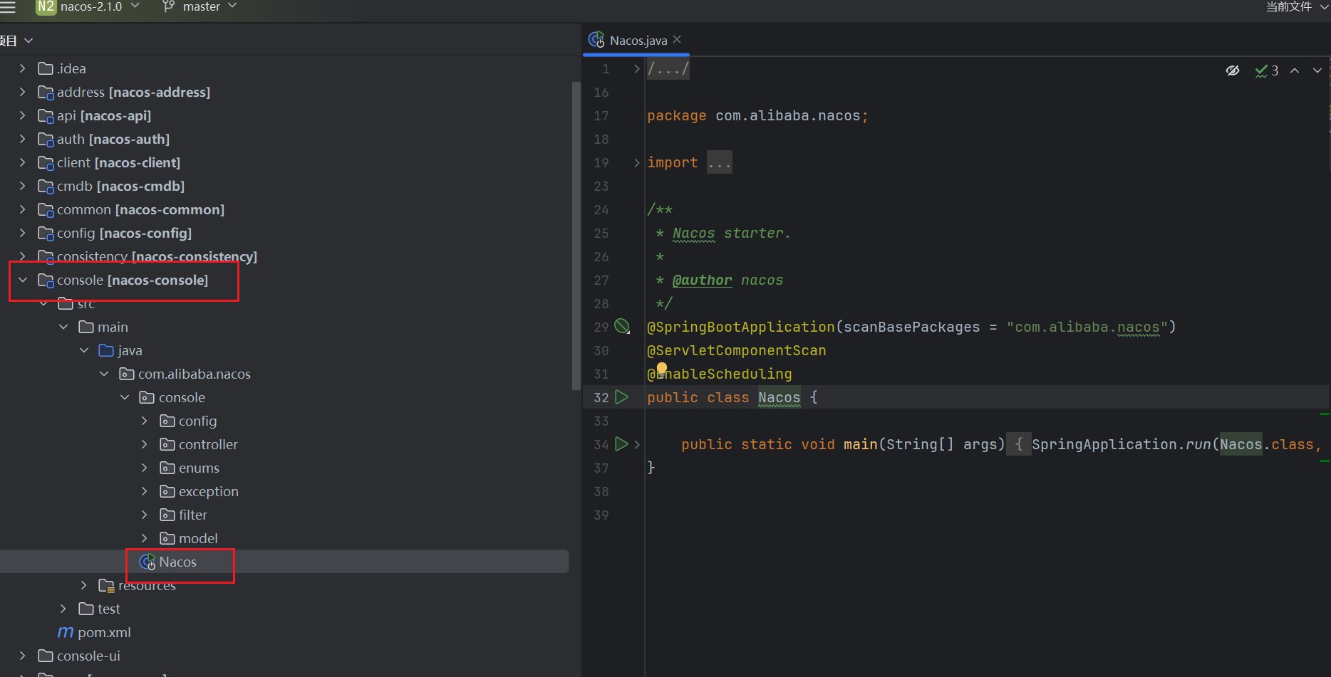Open the master branch dropdown

tap(200, 6)
